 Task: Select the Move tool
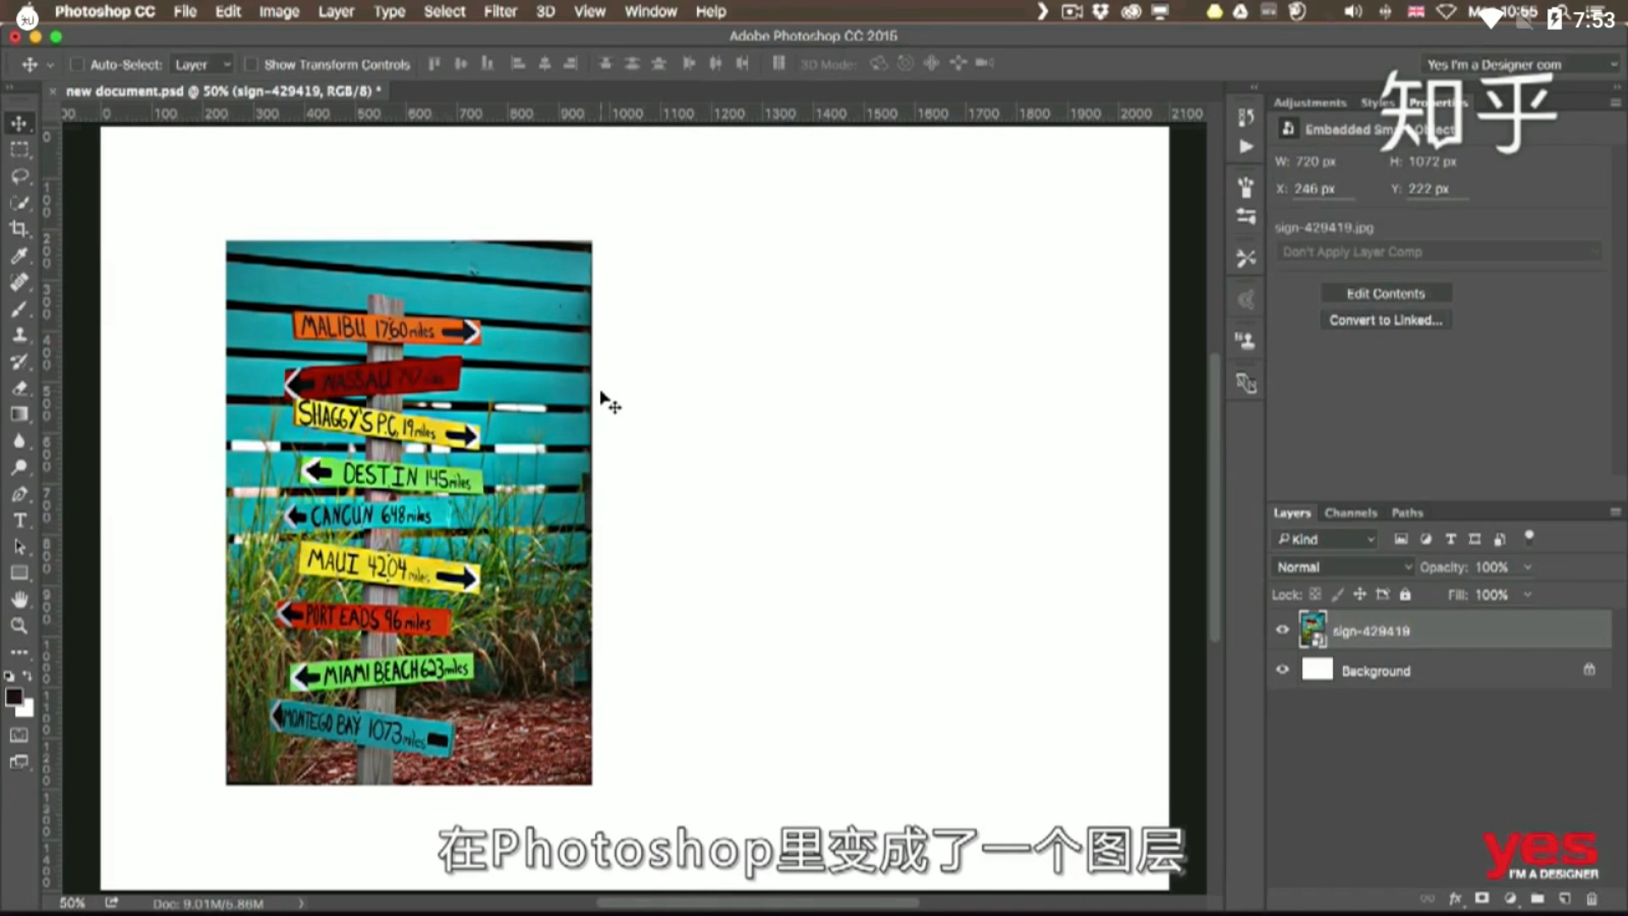tap(19, 123)
